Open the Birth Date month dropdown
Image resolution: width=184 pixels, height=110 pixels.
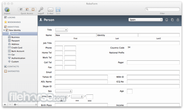point(77,97)
